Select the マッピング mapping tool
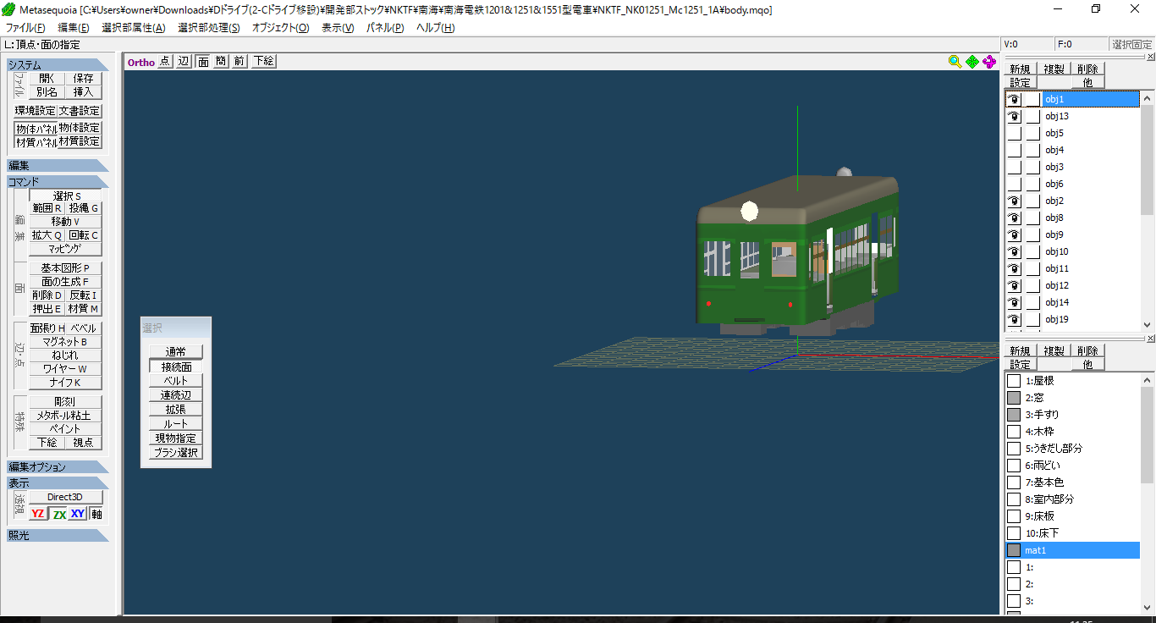The width and height of the screenshot is (1156, 623). (x=66, y=249)
